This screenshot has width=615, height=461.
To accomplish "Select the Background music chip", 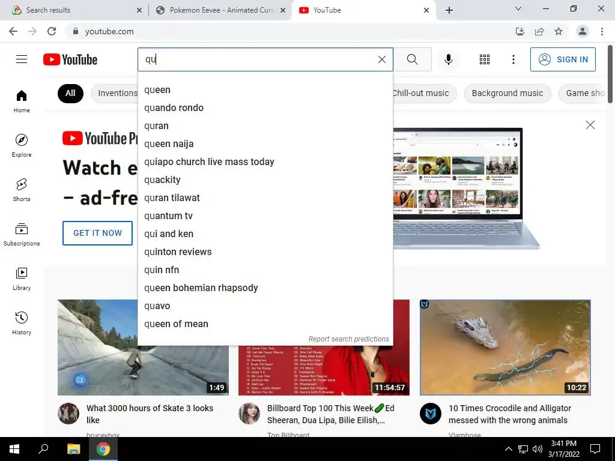I will 507,93.
